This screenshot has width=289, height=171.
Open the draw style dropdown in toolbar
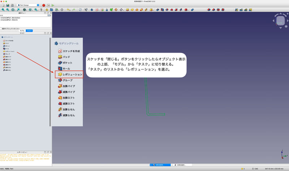pos(25,10)
